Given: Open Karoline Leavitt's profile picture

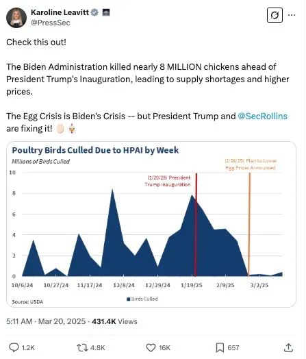Looking at the screenshot, I should click(x=16, y=18).
